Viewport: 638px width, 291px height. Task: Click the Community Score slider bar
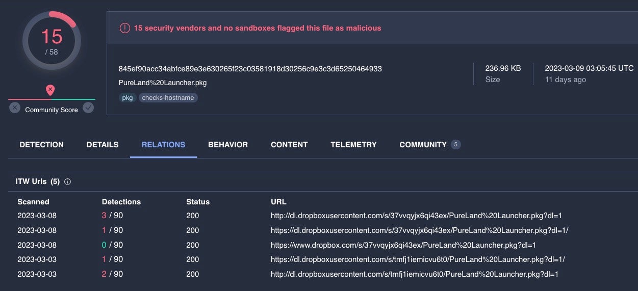[52, 99]
